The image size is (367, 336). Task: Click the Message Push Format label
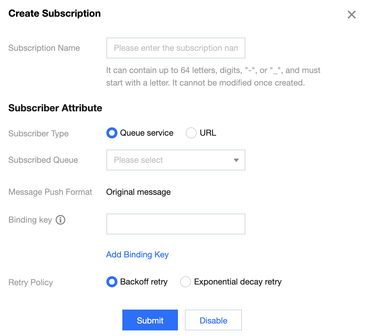(x=50, y=192)
